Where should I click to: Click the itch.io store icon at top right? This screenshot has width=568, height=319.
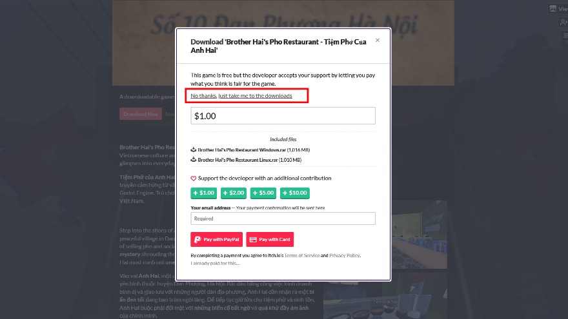coord(553,9)
